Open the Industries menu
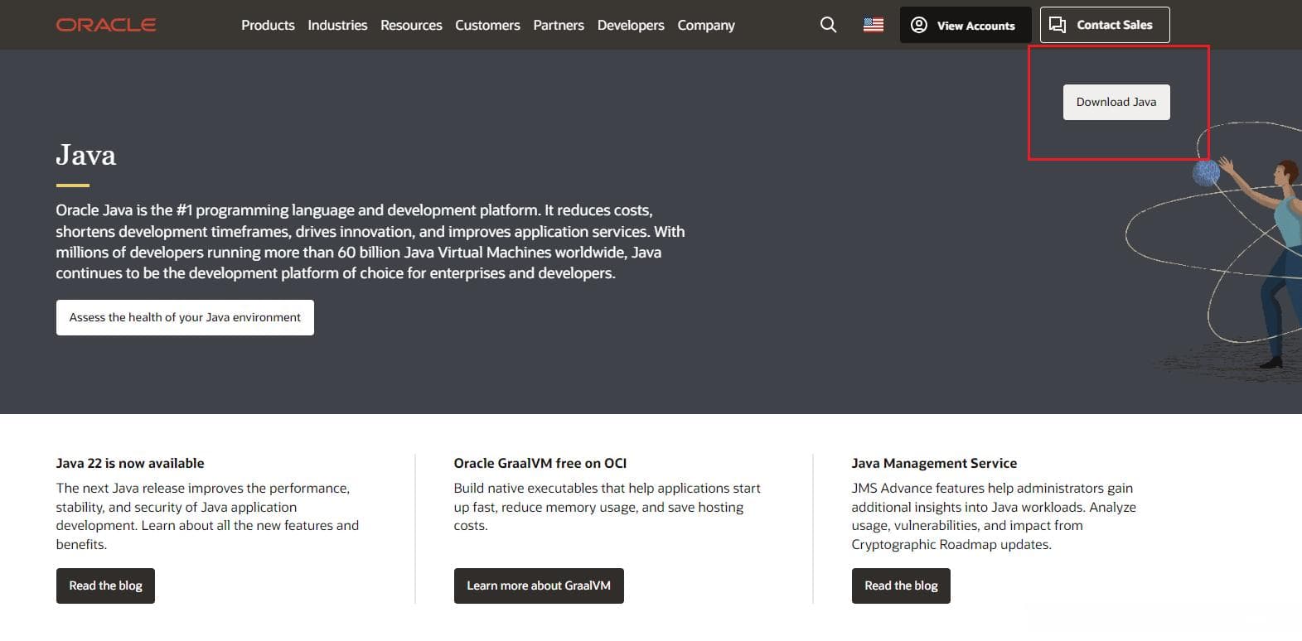Image resolution: width=1302 pixels, height=641 pixels. (337, 25)
